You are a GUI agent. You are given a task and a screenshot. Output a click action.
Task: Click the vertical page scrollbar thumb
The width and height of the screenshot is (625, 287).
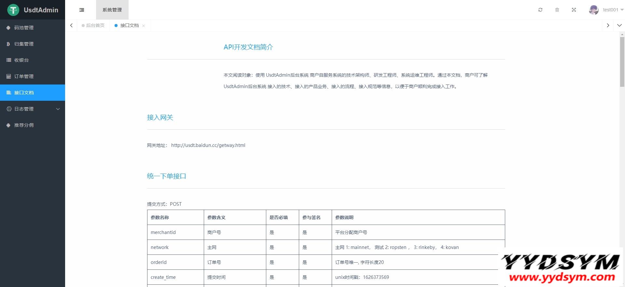[x=622, y=62]
